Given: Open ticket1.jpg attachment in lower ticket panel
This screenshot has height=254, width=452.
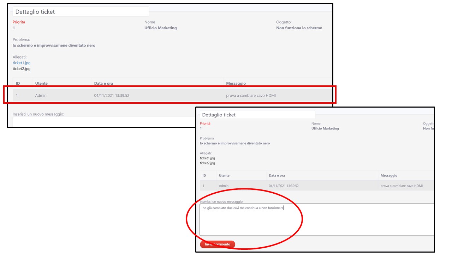Looking at the screenshot, I should point(207,158).
